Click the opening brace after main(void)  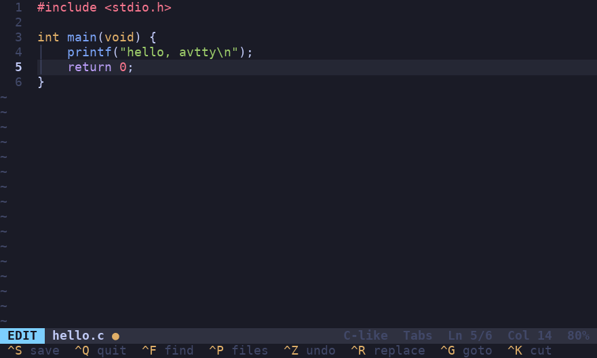point(153,37)
